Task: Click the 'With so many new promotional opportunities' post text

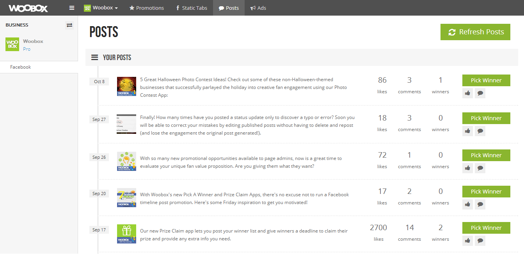Action: tap(241, 162)
